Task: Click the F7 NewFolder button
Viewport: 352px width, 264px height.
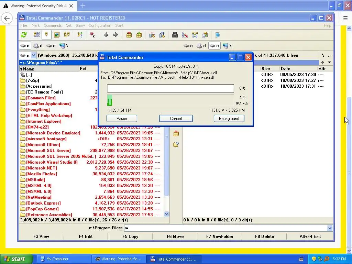Action: click(220, 236)
